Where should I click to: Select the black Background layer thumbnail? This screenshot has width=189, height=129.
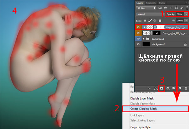[146, 44]
